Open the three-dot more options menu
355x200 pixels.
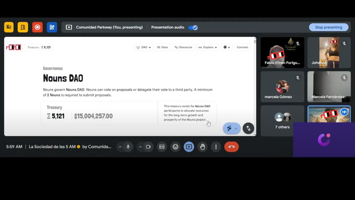(x=216, y=147)
